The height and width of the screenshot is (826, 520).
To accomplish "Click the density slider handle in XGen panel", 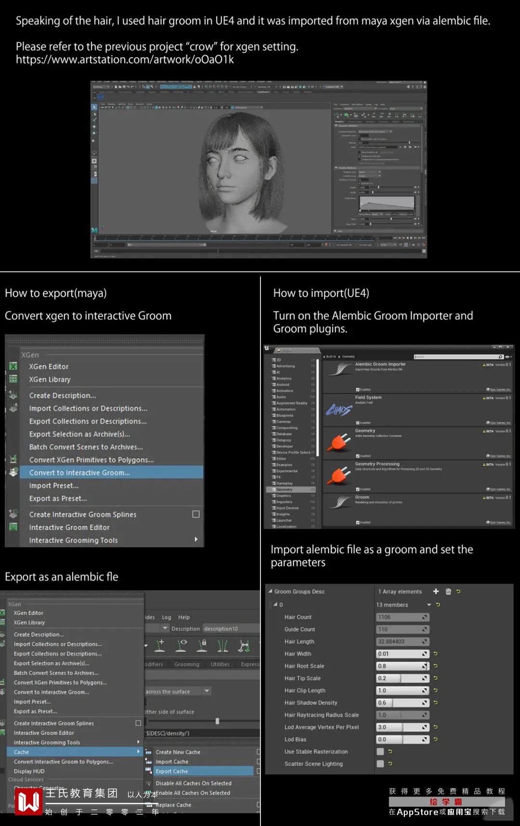I will pos(217,721).
